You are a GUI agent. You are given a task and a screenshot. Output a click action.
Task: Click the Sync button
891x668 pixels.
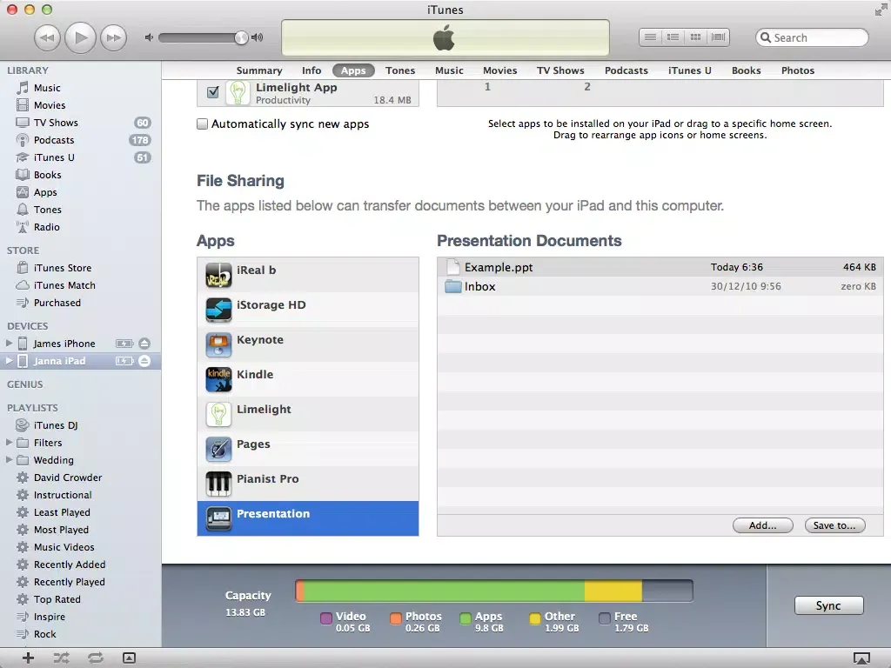tap(828, 605)
